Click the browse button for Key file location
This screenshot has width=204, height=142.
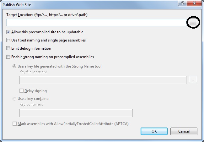(193, 80)
